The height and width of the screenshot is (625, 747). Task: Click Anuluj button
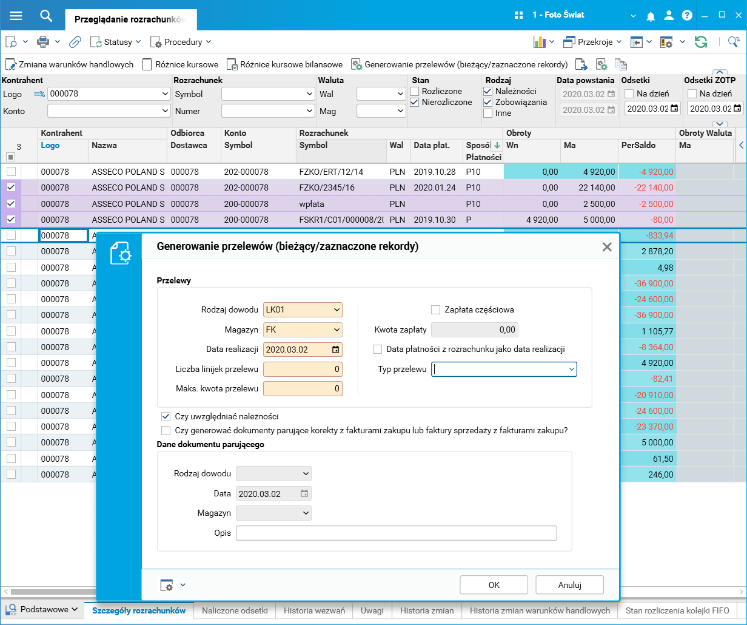click(570, 585)
